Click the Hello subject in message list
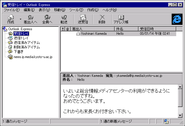The height and width of the screenshot is (126, 185). click(x=120, y=34)
